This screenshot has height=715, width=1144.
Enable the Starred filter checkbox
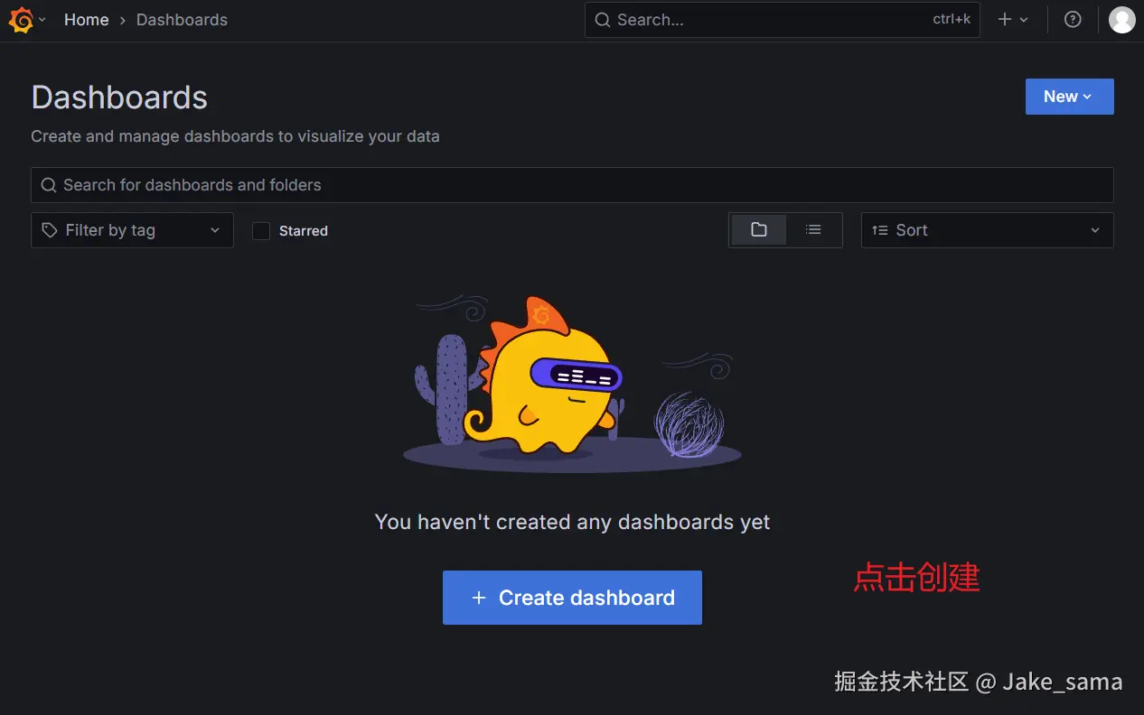point(260,230)
